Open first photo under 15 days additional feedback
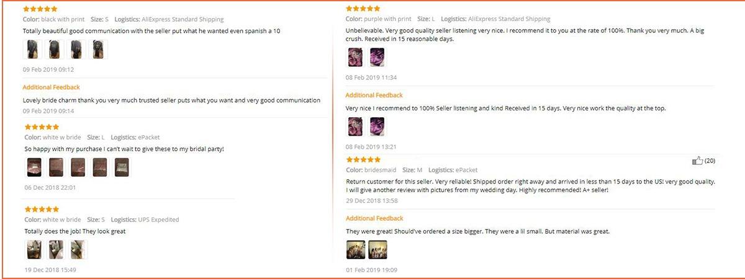The width and height of the screenshot is (745, 279). pyautogui.click(x=356, y=127)
